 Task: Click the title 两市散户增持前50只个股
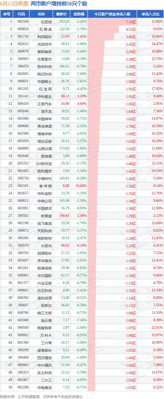point(59,4)
